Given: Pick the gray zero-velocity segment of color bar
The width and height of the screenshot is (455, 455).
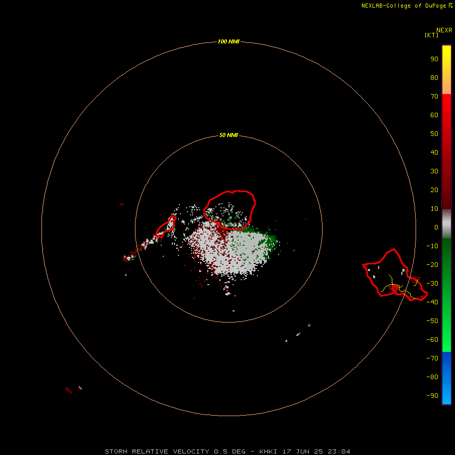Looking at the screenshot, I should coord(446,224).
